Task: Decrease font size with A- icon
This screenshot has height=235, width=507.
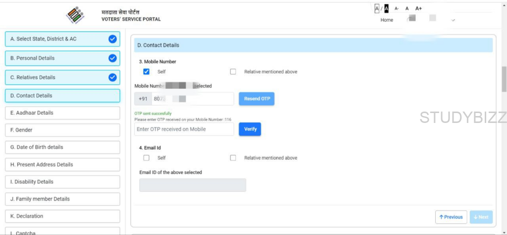Action: [x=397, y=8]
